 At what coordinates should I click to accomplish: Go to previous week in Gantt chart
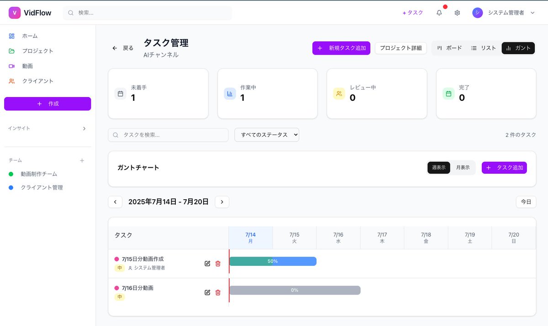point(115,202)
